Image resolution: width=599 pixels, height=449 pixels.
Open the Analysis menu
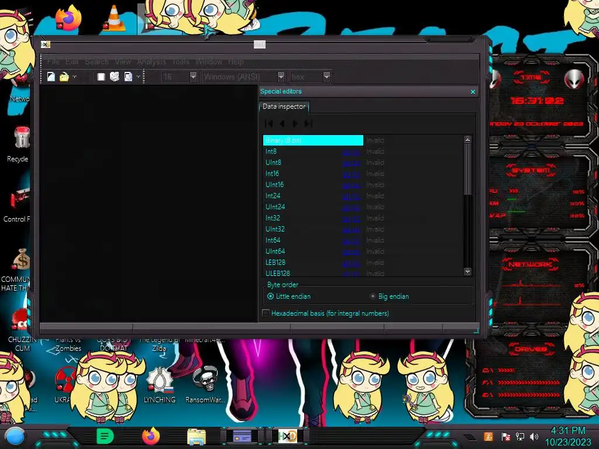click(x=152, y=61)
